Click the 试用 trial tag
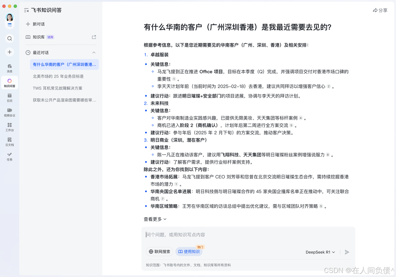The image size is (396, 277). point(50,37)
